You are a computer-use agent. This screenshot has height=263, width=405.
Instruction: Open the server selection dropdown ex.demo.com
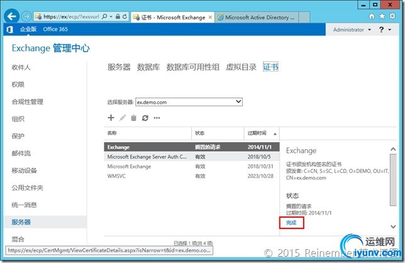tap(189, 102)
